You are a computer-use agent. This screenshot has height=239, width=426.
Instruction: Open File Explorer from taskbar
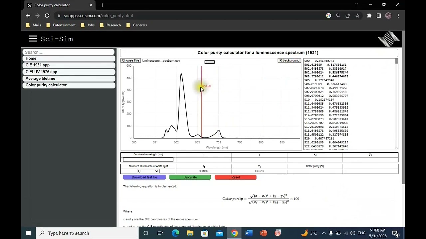[190, 233]
